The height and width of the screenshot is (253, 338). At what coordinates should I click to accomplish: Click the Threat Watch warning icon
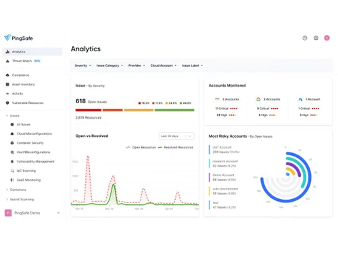[7, 61]
